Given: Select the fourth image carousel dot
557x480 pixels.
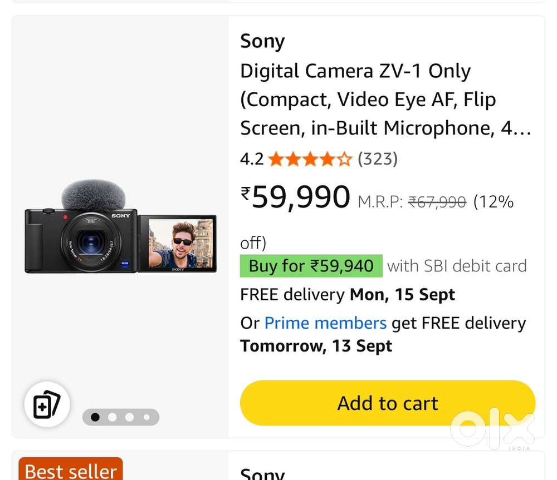Looking at the screenshot, I should [x=146, y=417].
